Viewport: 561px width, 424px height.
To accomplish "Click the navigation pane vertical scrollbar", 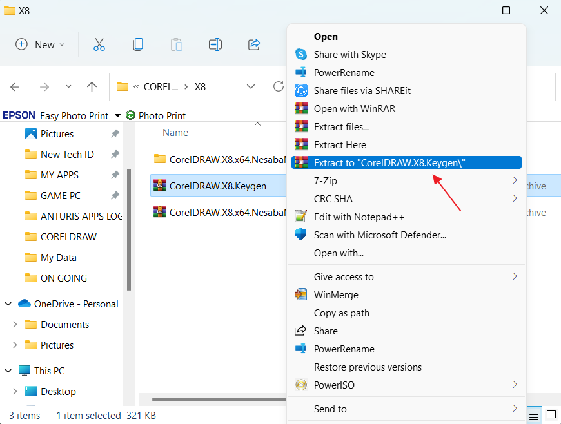I will 129,229.
